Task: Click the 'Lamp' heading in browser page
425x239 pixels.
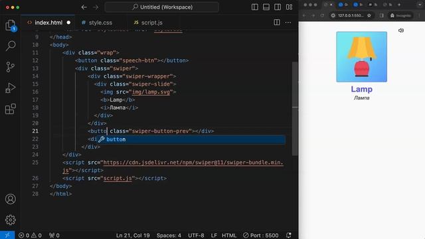Action: (x=361, y=89)
